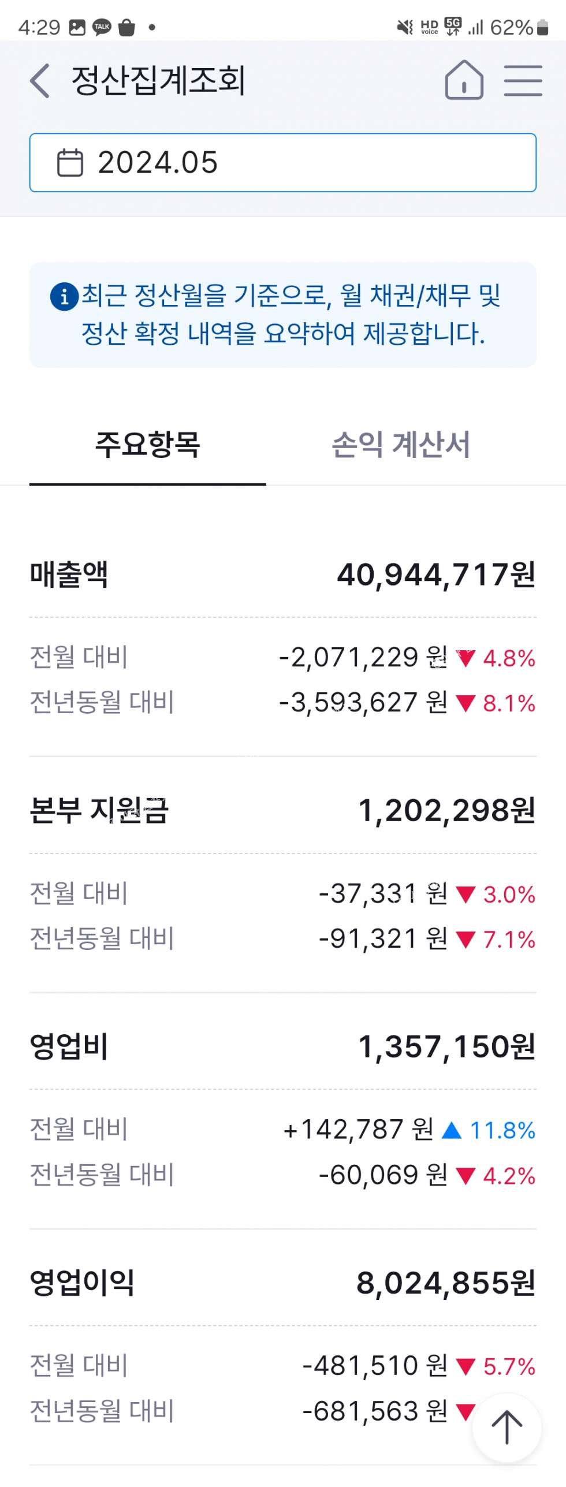
Task: Tap the scroll-to-top arrow button
Action: coord(507,1427)
